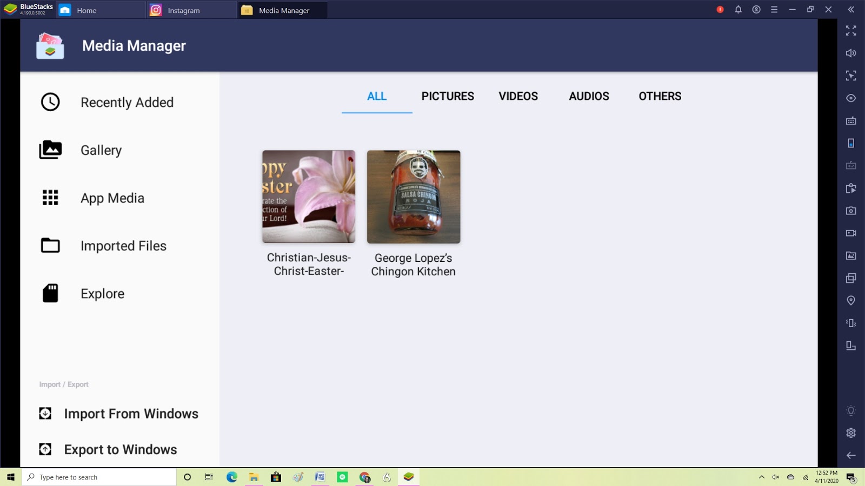865x486 pixels.
Task: Switch to the PICTURES tab
Action: coord(448,96)
